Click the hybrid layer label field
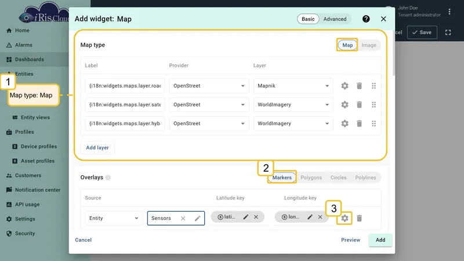The height and width of the screenshot is (261, 464). coord(125,124)
